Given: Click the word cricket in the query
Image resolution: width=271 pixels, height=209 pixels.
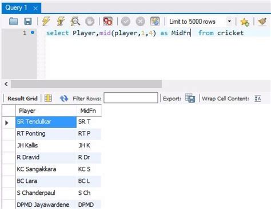Looking at the screenshot, I should click(230, 33).
